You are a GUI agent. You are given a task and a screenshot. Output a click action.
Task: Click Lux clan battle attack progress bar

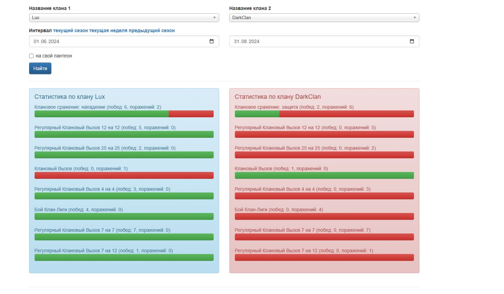124,114
